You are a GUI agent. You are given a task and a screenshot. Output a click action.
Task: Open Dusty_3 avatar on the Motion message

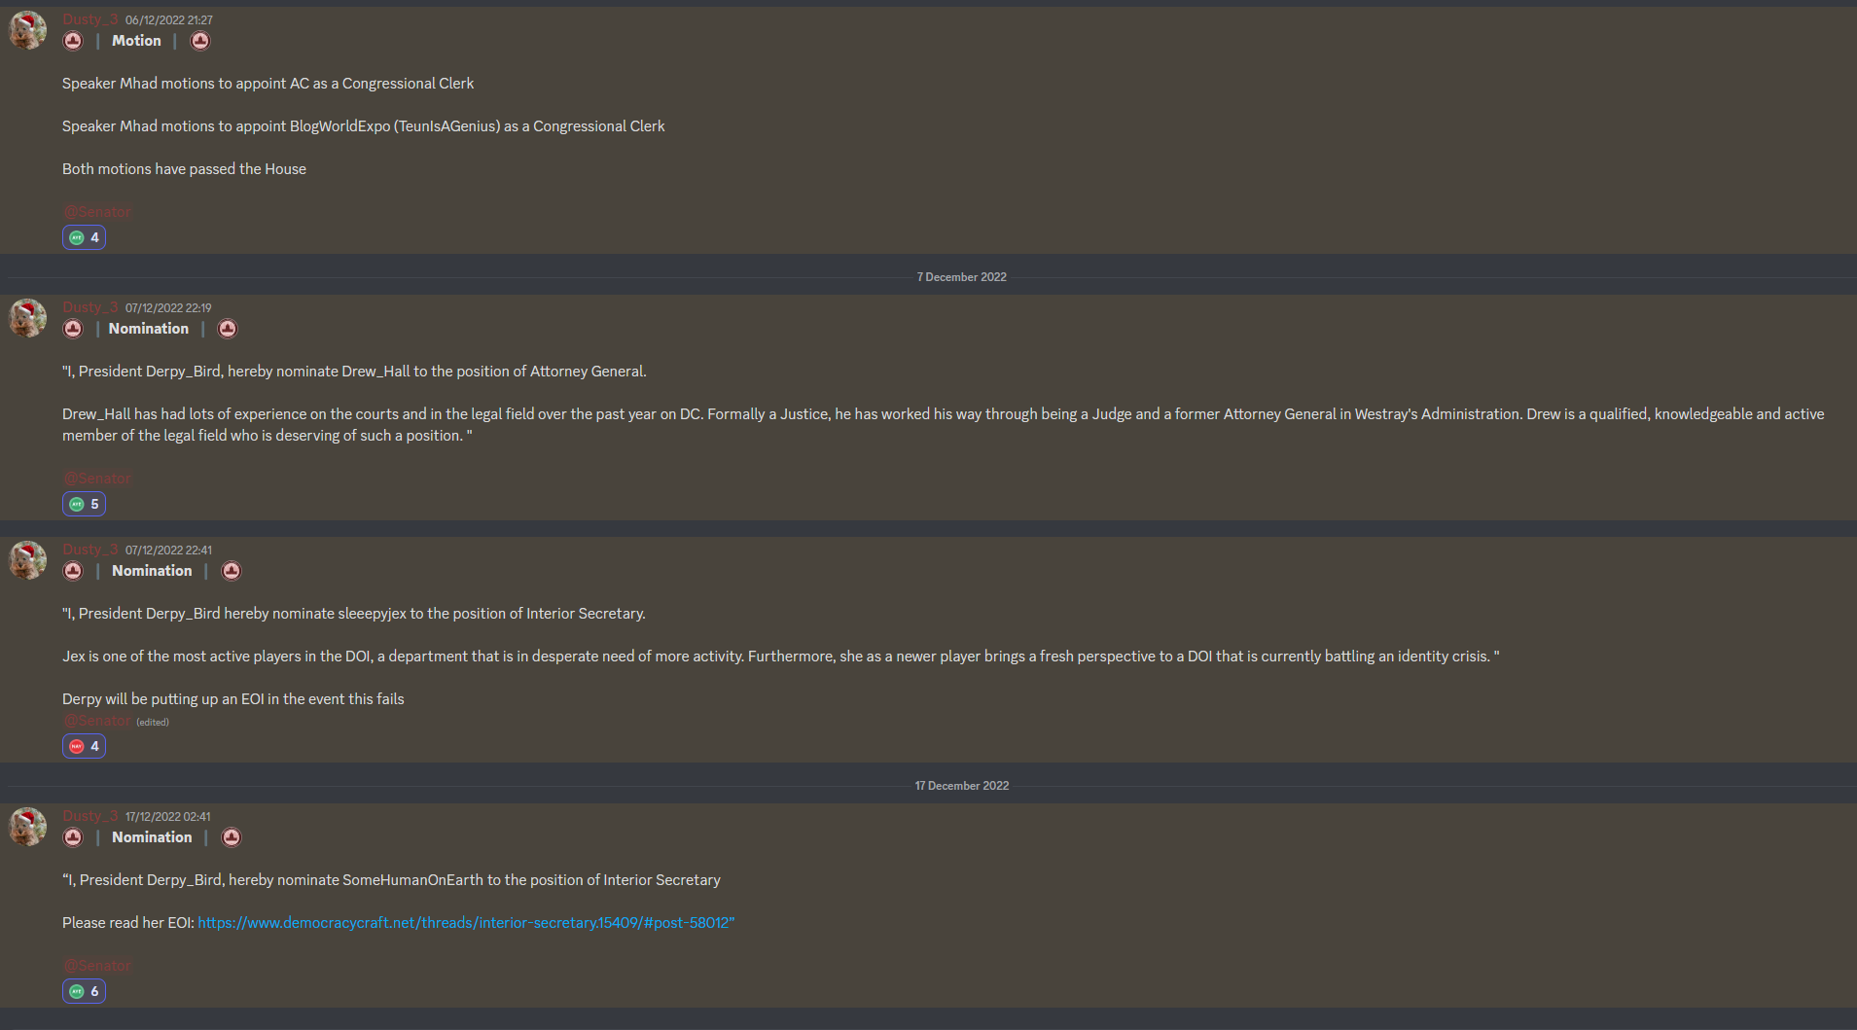pyautogui.click(x=27, y=30)
